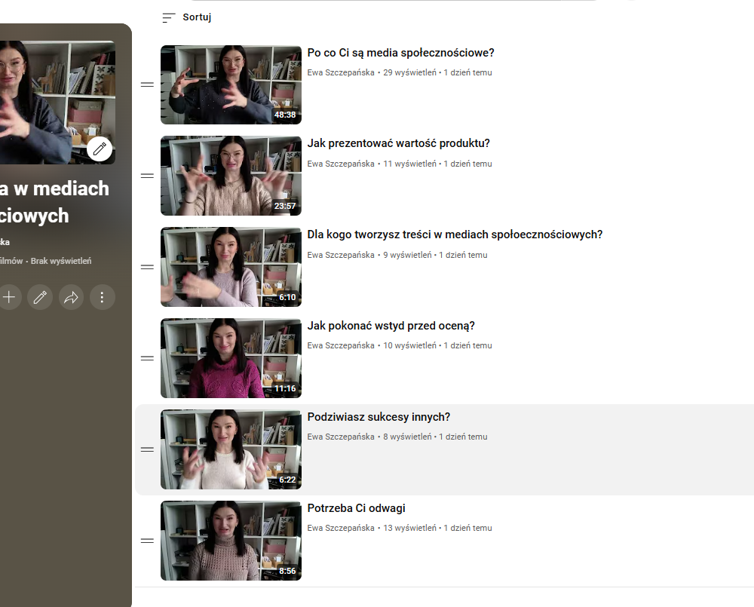The image size is (754, 607).
Task: Click drag handle for 'Po co Ci są media społecznościowe?'
Action: click(147, 84)
